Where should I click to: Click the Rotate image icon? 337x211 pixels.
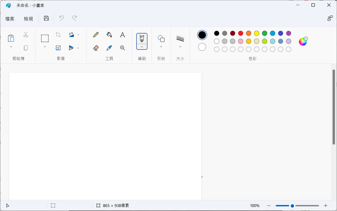pos(71,35)
